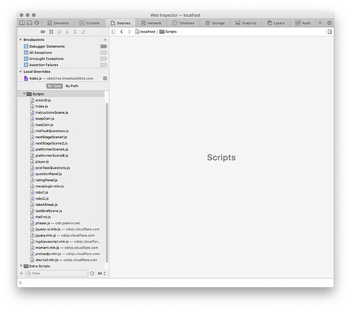This screenshot has width=351, height=310.
Task: Open the search magnifier tab
Action: coord(321,23)
